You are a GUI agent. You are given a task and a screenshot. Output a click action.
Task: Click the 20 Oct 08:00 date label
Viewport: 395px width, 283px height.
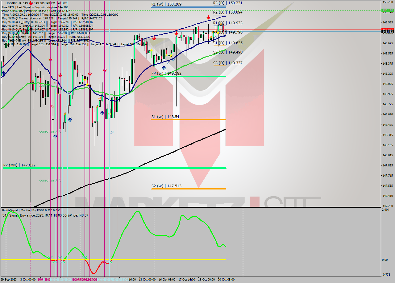(226, 280)
